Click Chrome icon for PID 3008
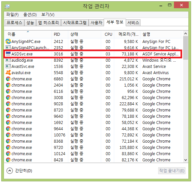Viewport: 192px width, 183px height. click(x=8, y=97)
